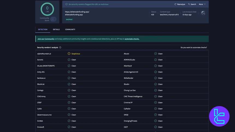Select the EmergingThreats vendor name
235x132 pixels.
(130, 121)
